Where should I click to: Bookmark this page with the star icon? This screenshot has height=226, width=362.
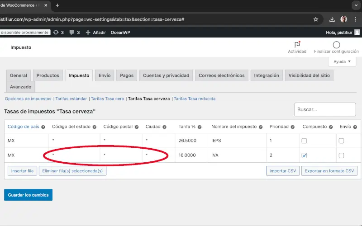[315, 19]
